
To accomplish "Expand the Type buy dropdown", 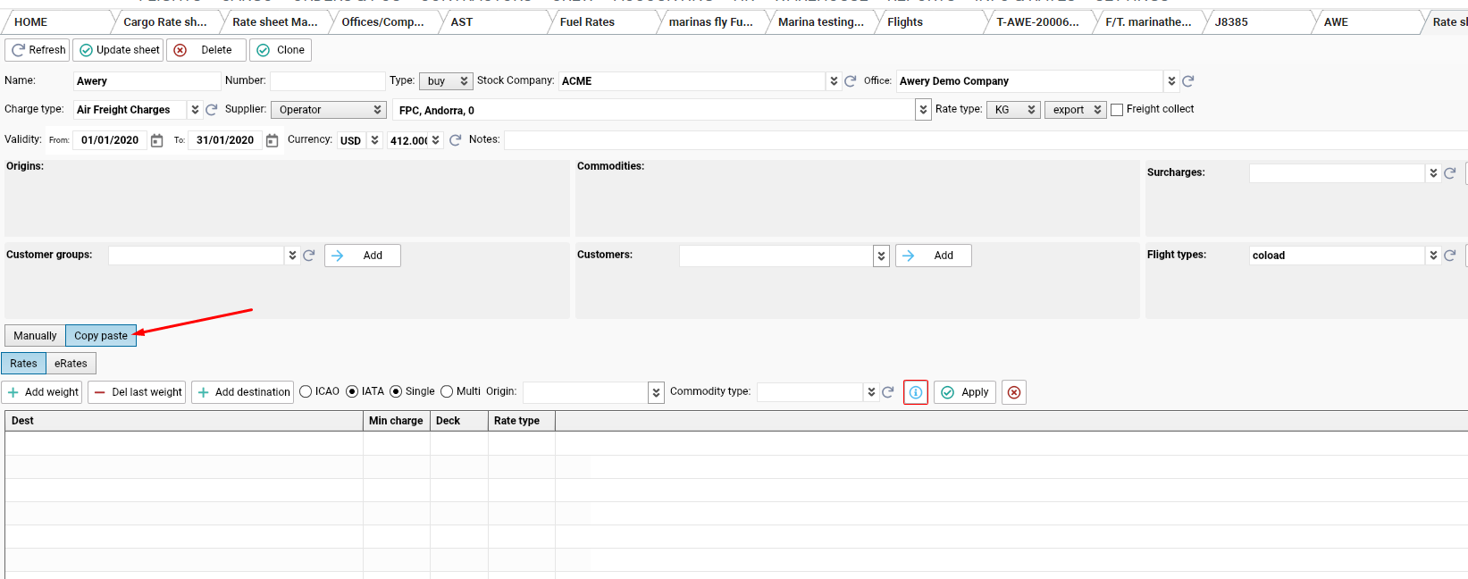I will pos(446,81).
